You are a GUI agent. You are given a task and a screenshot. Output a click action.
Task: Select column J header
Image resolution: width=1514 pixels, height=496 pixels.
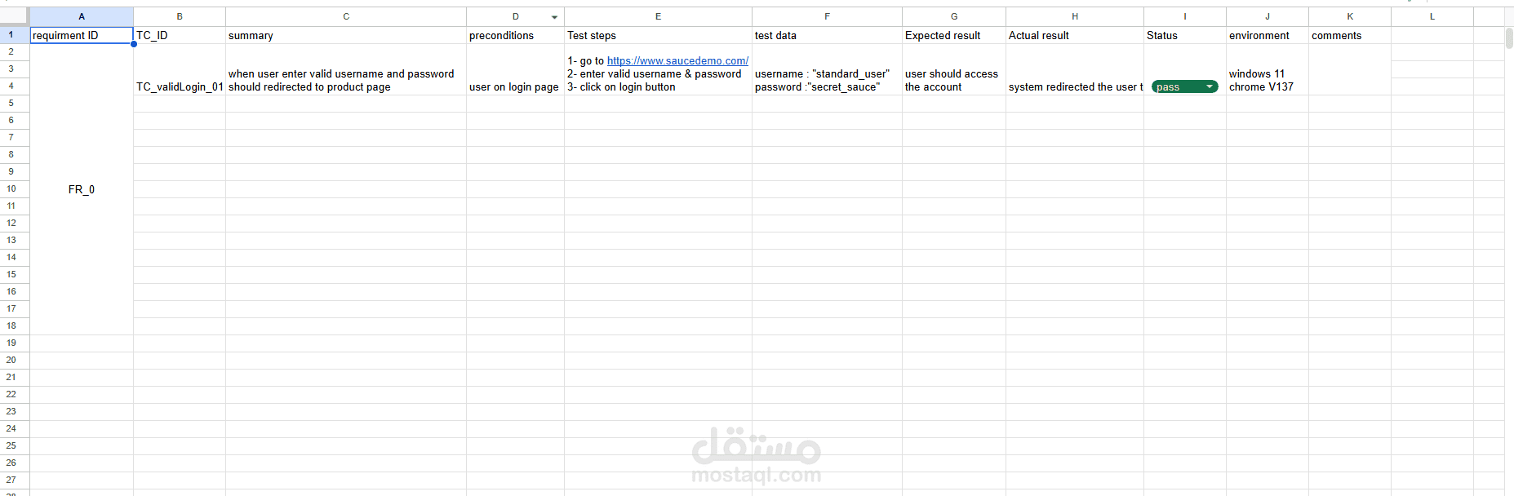point(1268,16)
